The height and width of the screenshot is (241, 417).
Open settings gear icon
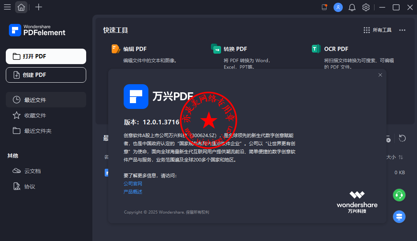366,7
